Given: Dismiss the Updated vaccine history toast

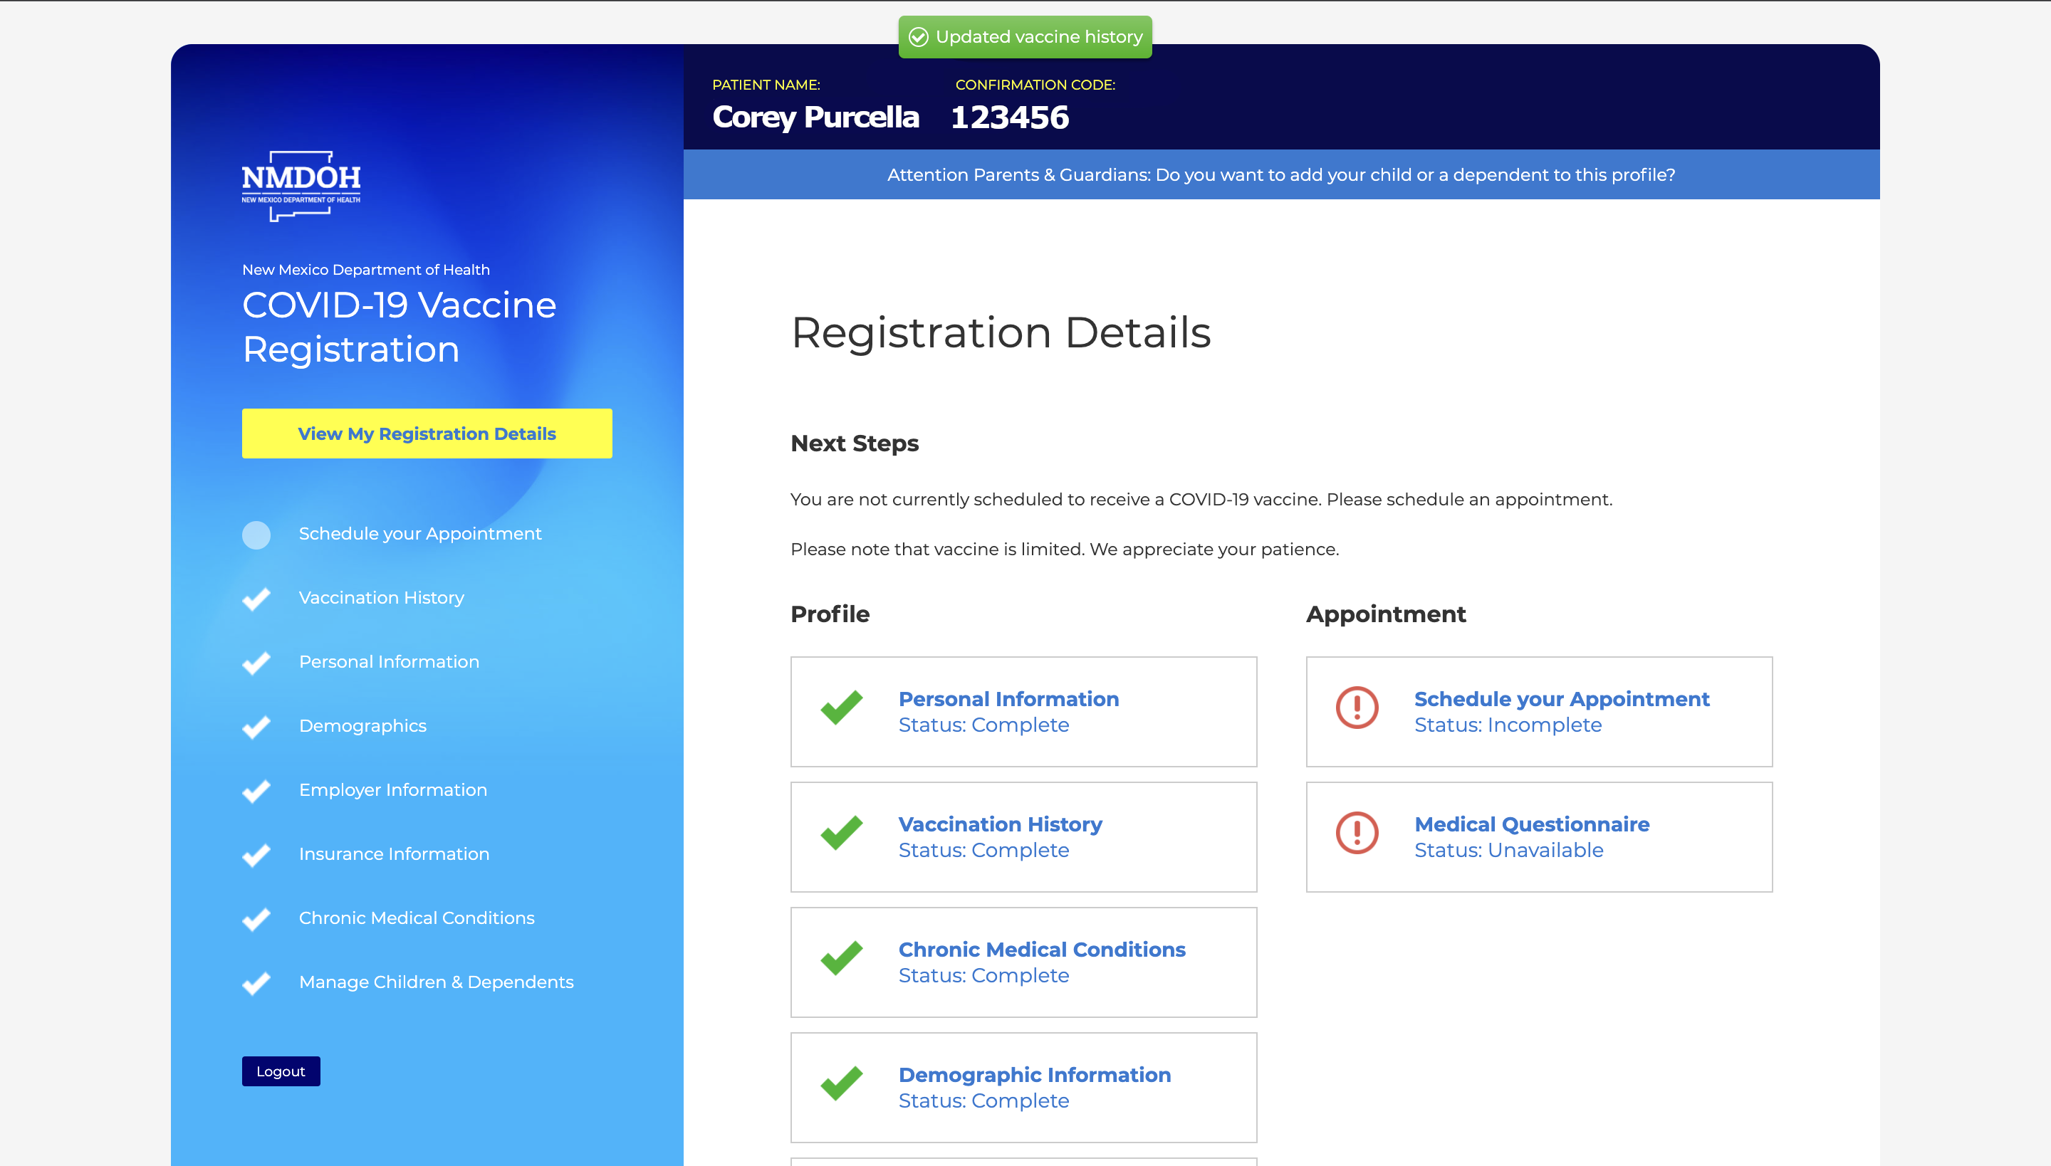Looking at the screenshot, I should (x=1025, y=36).
